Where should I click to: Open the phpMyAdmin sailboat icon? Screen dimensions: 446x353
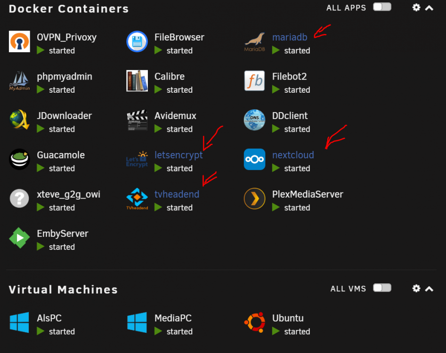point(19,81)
